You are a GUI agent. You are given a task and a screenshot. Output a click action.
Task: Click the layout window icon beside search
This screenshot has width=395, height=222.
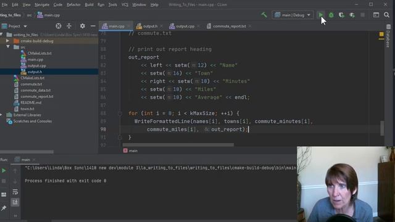pos(376,15)
